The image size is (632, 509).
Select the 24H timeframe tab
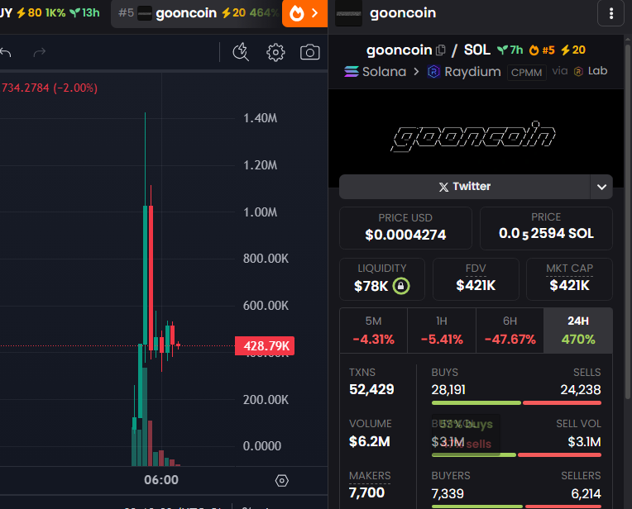578,331
